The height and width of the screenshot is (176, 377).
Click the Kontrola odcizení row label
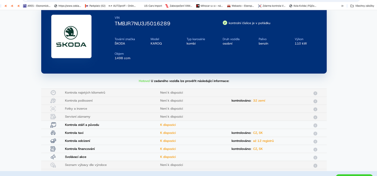coord(78,141)
